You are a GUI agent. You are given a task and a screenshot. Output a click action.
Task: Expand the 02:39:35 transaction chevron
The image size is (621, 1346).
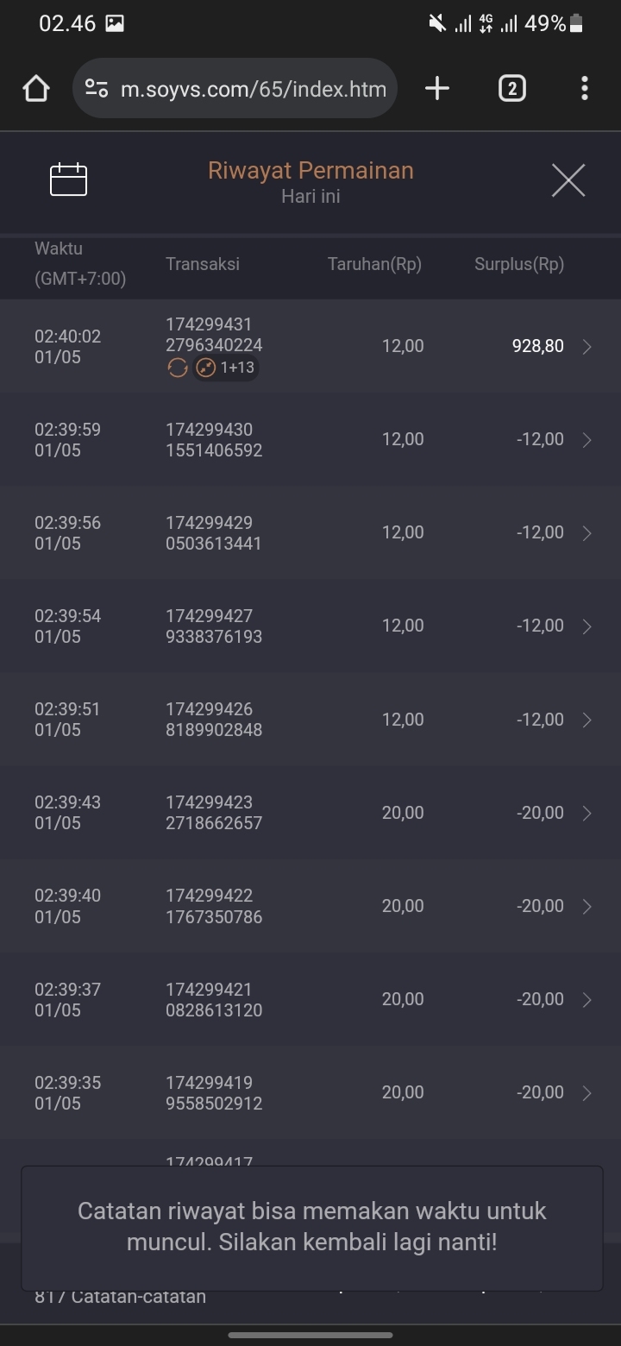(x=587, y=1093)
